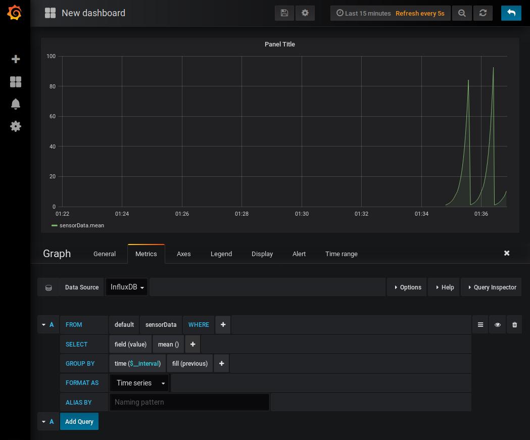Open the Dashboards grid icon in sidebar

(16, 82)
